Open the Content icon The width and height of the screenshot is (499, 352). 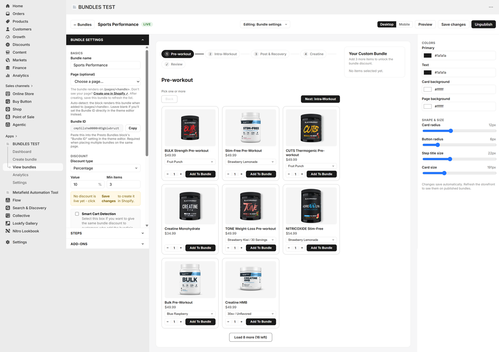click(8, 52)
